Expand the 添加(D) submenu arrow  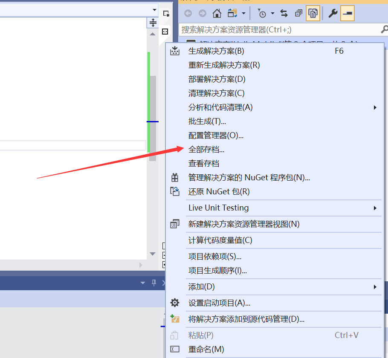pos(375,287)
